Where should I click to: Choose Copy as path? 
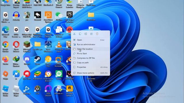tap(91, 63)
